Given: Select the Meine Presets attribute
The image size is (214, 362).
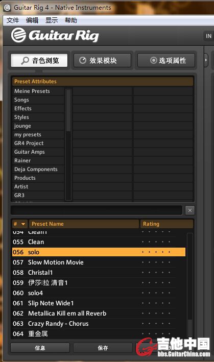Looking at the screenshot, I should coord(32,91).
